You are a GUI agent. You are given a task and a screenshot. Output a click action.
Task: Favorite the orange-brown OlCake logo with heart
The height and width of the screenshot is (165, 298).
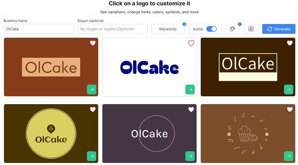(x=93, y=43)
